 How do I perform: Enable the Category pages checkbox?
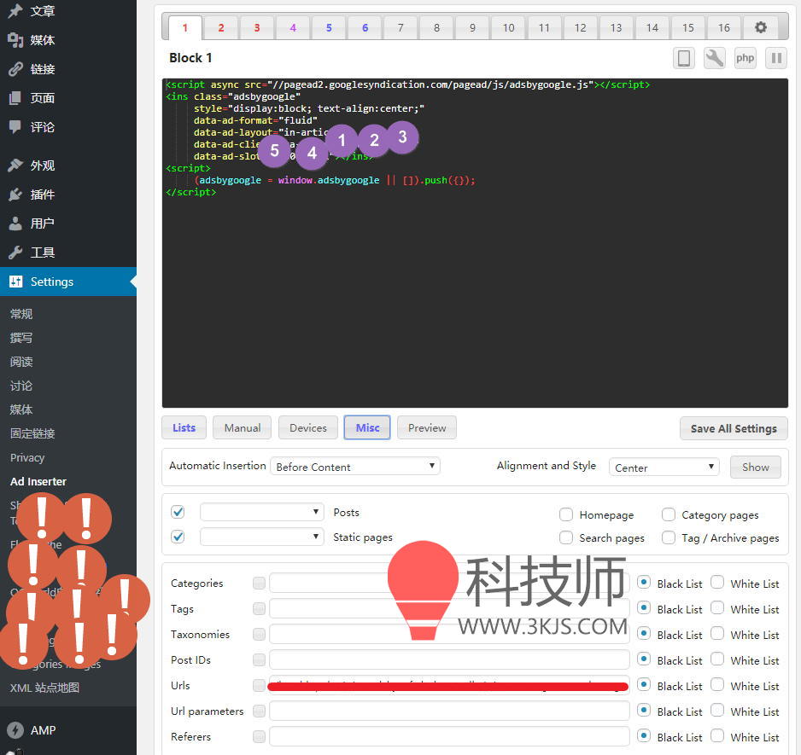point(668,514)
